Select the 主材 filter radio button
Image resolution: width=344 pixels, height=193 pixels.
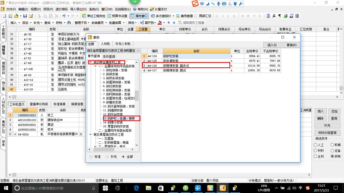(x=316, y=156)
